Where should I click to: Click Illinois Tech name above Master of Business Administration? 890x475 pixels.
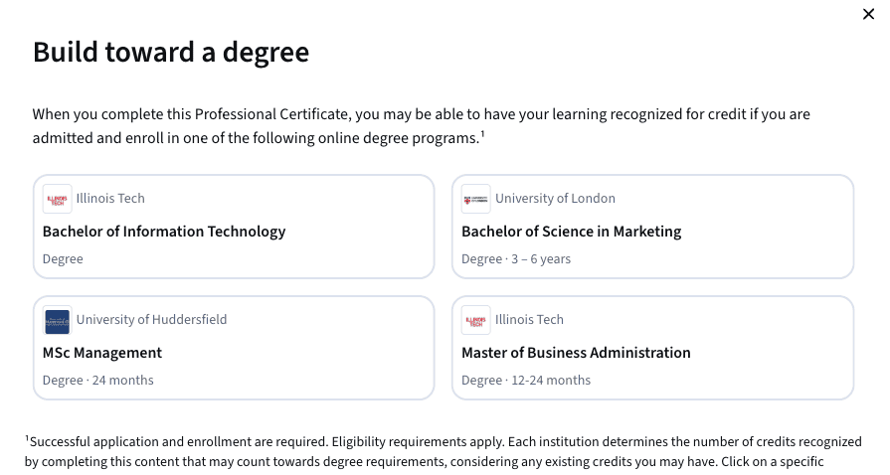[529, 320]
